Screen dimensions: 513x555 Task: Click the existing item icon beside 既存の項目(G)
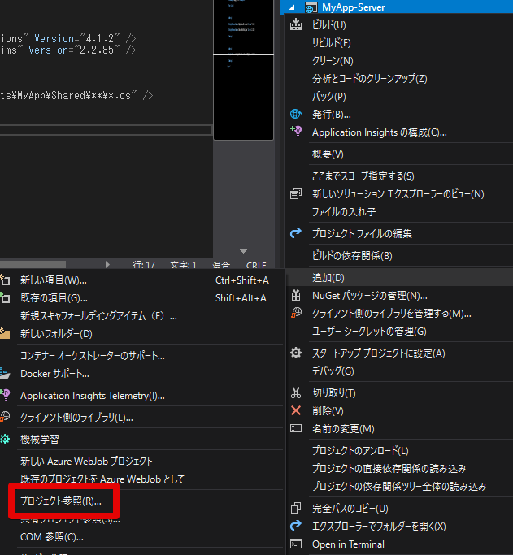click(5, 297)
